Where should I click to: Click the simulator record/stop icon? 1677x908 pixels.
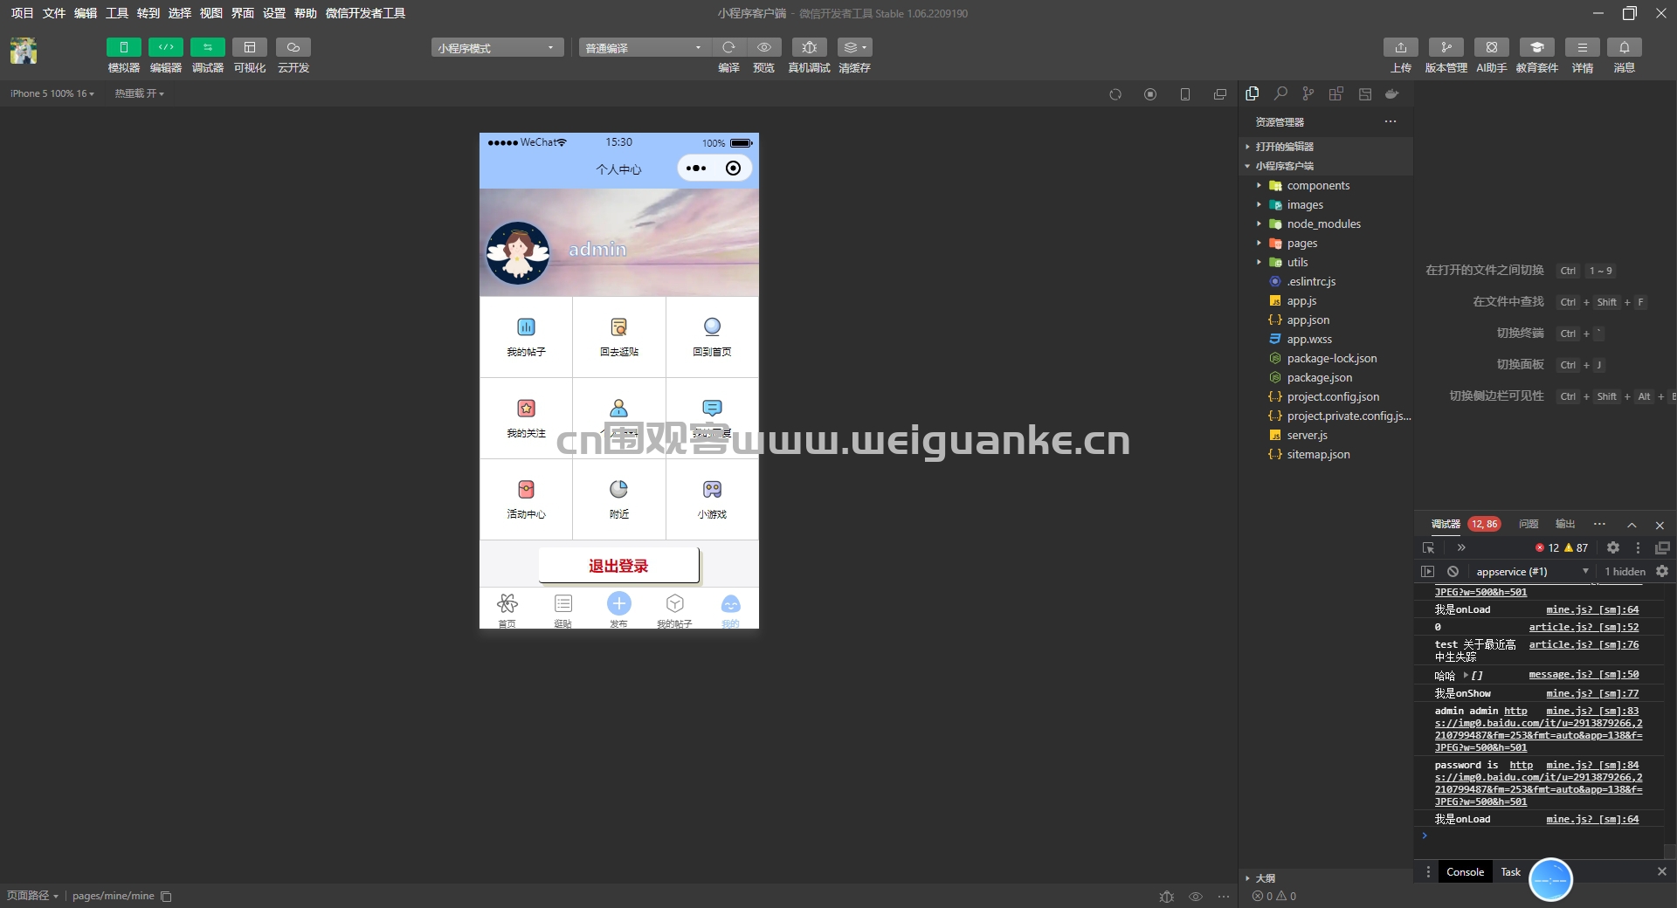1150,94
